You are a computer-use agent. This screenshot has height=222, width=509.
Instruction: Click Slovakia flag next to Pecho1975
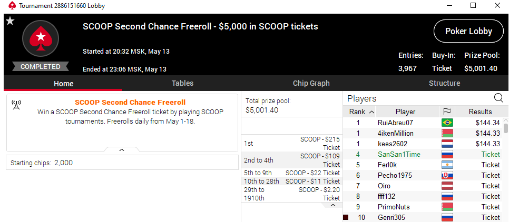[x=447, y=175]
